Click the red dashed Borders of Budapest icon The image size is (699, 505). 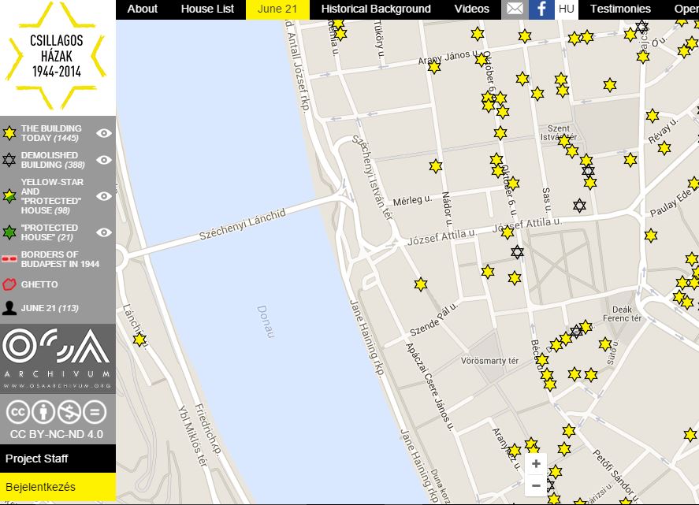pos(9,259)
